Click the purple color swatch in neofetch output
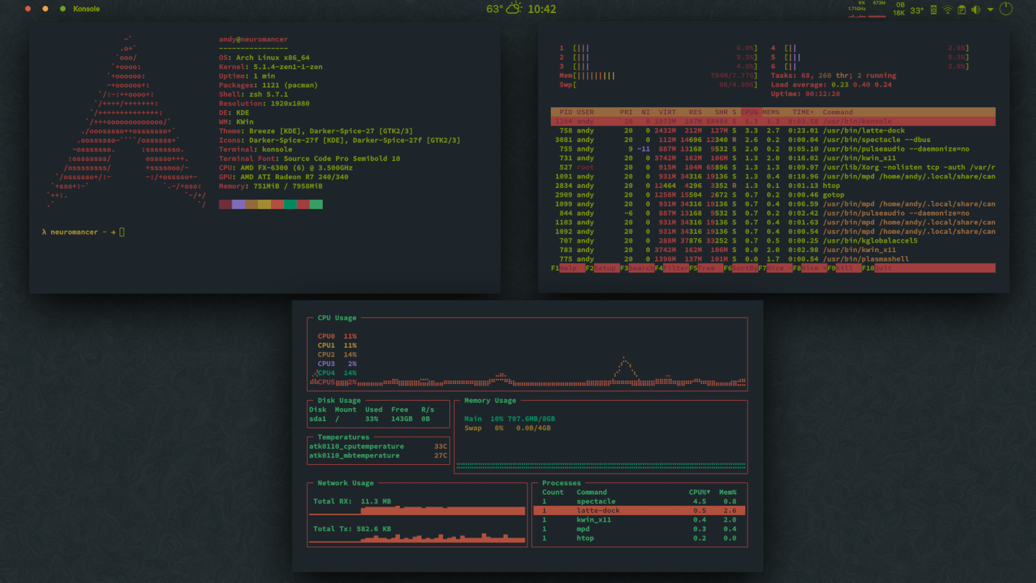Viewport: 1036px width, 583px height. tap(238, 205)
